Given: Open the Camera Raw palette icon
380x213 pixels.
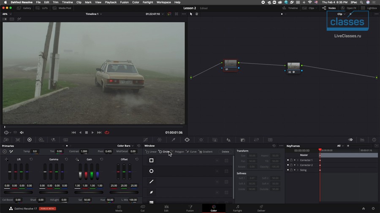Looking at the screenshot, I should pos(6,140).
